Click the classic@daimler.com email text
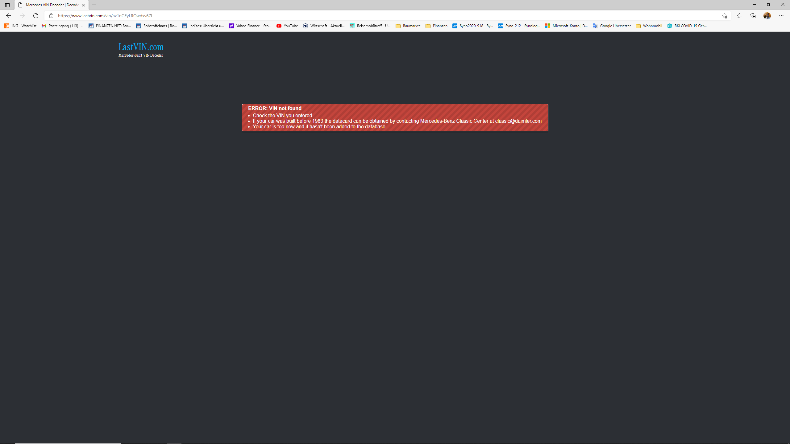This screenshot has width=790, height=444. pyautogui.click(x=518, y=121)
